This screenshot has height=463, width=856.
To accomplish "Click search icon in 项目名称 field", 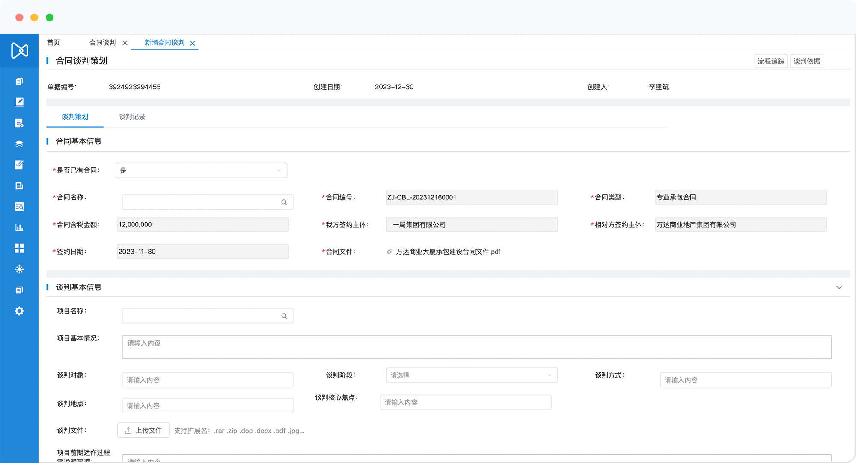I will [284, 316].
